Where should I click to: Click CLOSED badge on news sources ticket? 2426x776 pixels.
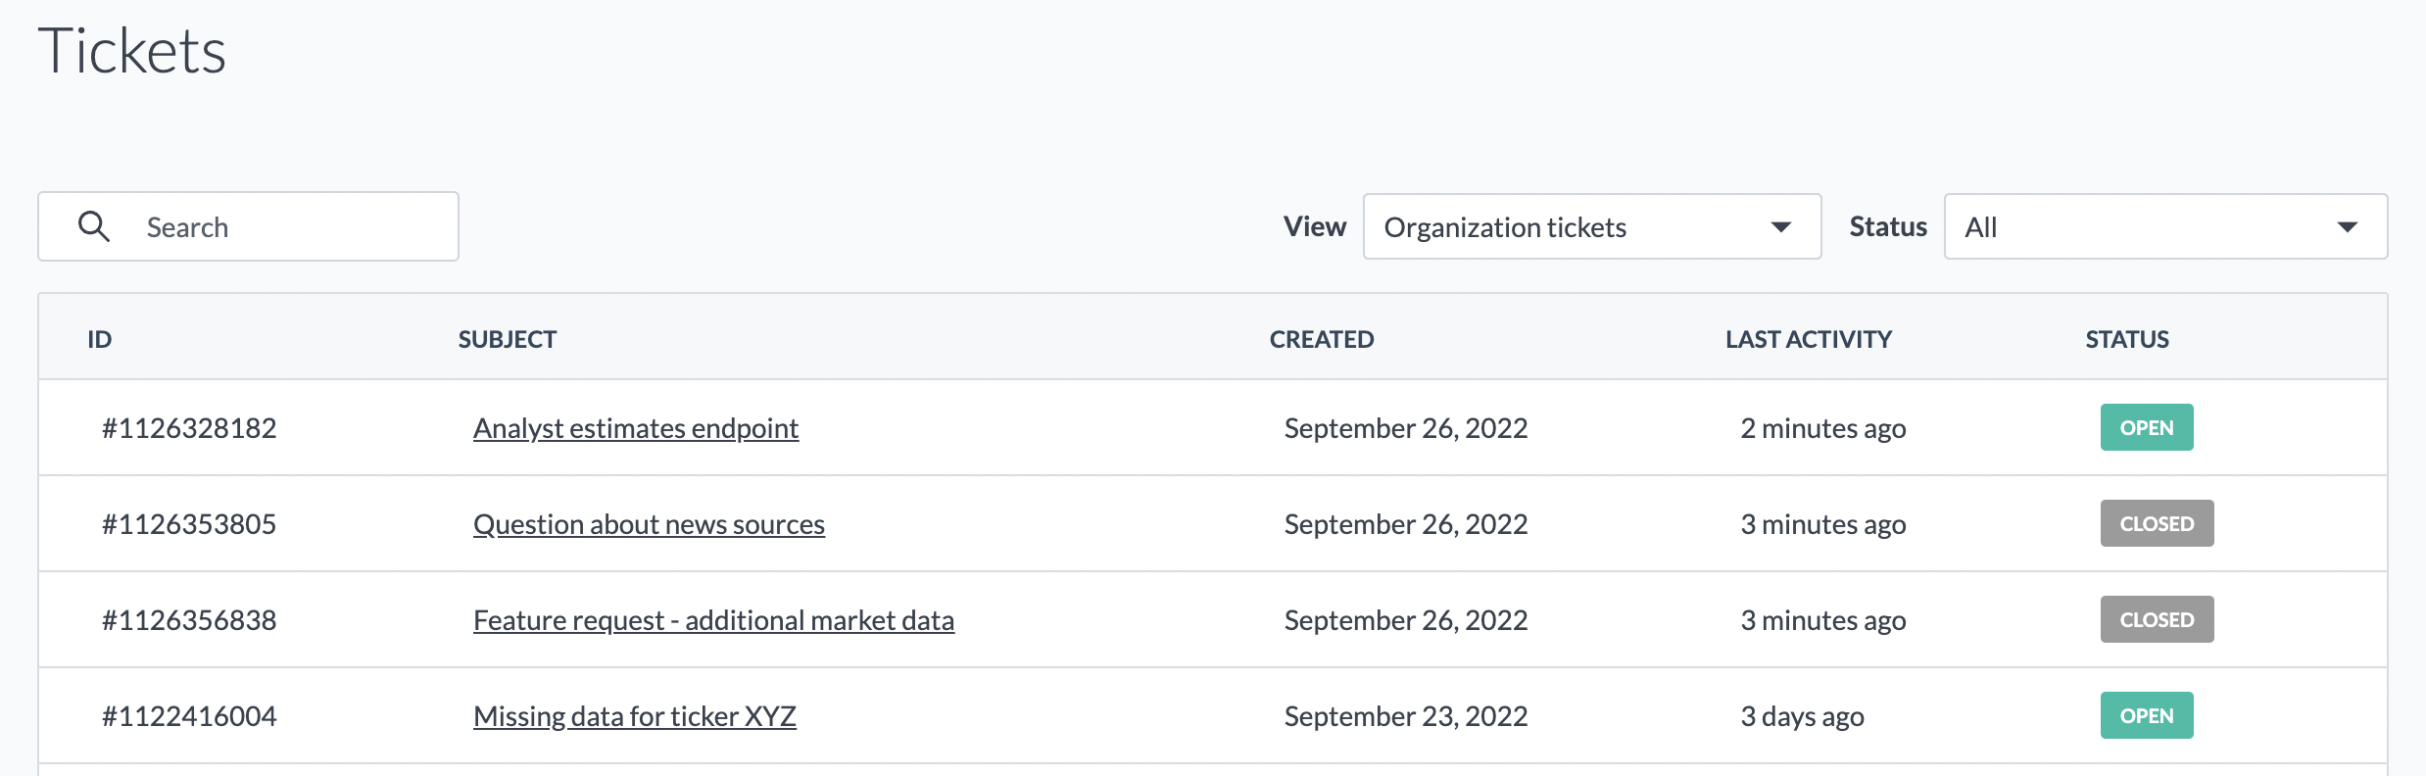(x=2157, y=523)
